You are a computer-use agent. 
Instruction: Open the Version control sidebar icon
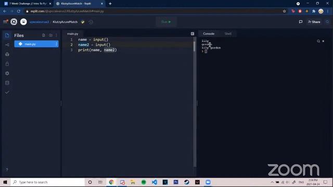click(x=7, y=45)
